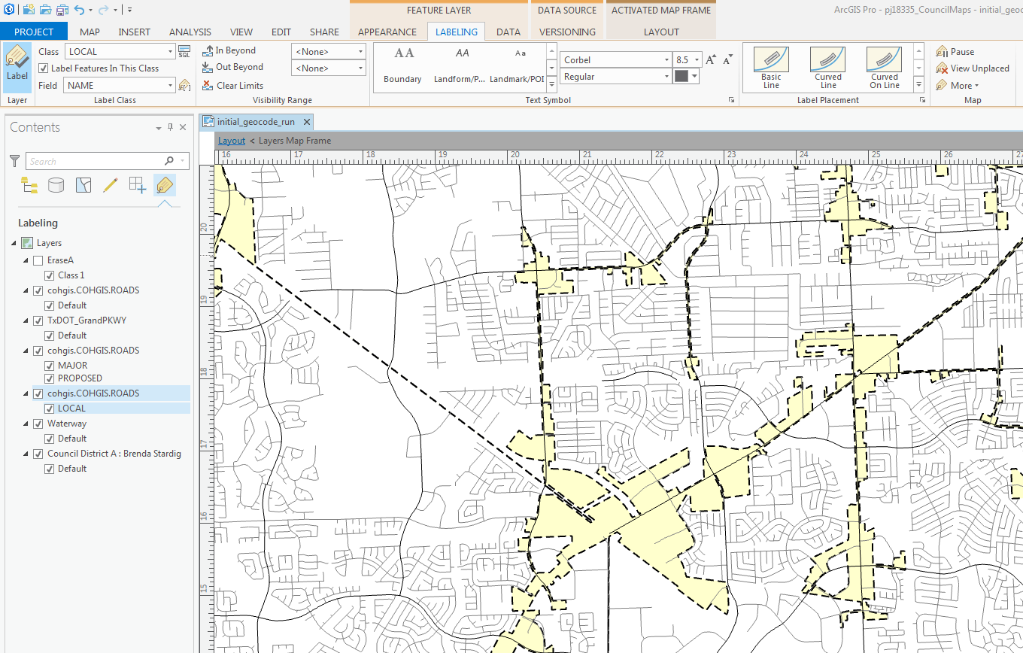The width and height of the screenshot is (1023, 653).
Task: Click the Layout breadcrumb link
Action: [x=232, y=141]
